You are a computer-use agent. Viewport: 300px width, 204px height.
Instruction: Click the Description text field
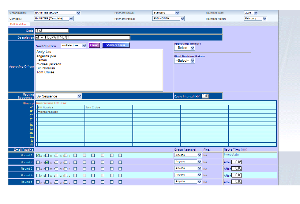83,37
